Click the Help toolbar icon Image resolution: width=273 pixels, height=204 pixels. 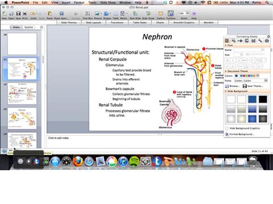click(x=194, y=14)
